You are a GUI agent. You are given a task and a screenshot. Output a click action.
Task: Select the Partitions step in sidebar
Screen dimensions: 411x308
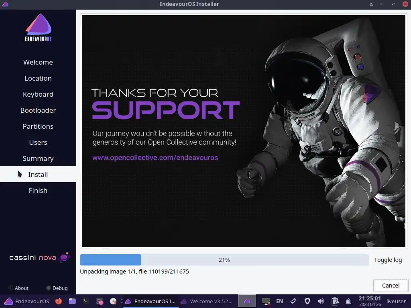tap(38, 126)
